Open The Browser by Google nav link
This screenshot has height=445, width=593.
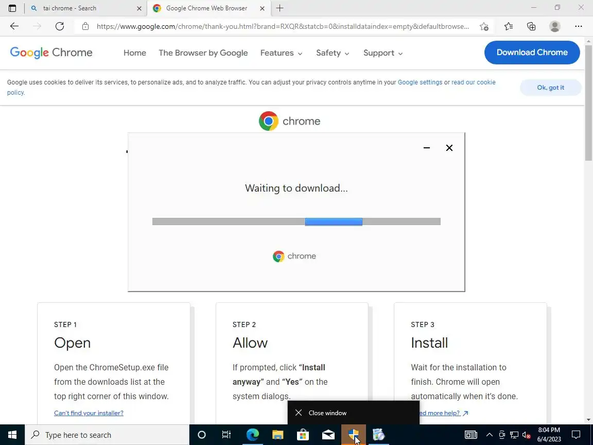(x=203, y=53)
